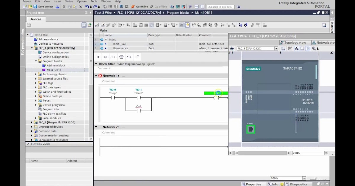Insert a normally closed contact
This screenshot has width=355, height=186.
[105, 57]
